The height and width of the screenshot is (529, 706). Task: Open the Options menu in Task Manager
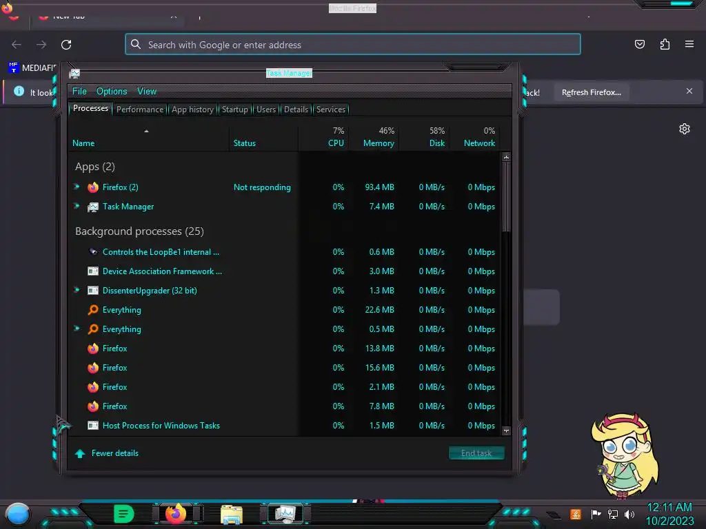tap(112, 92)
